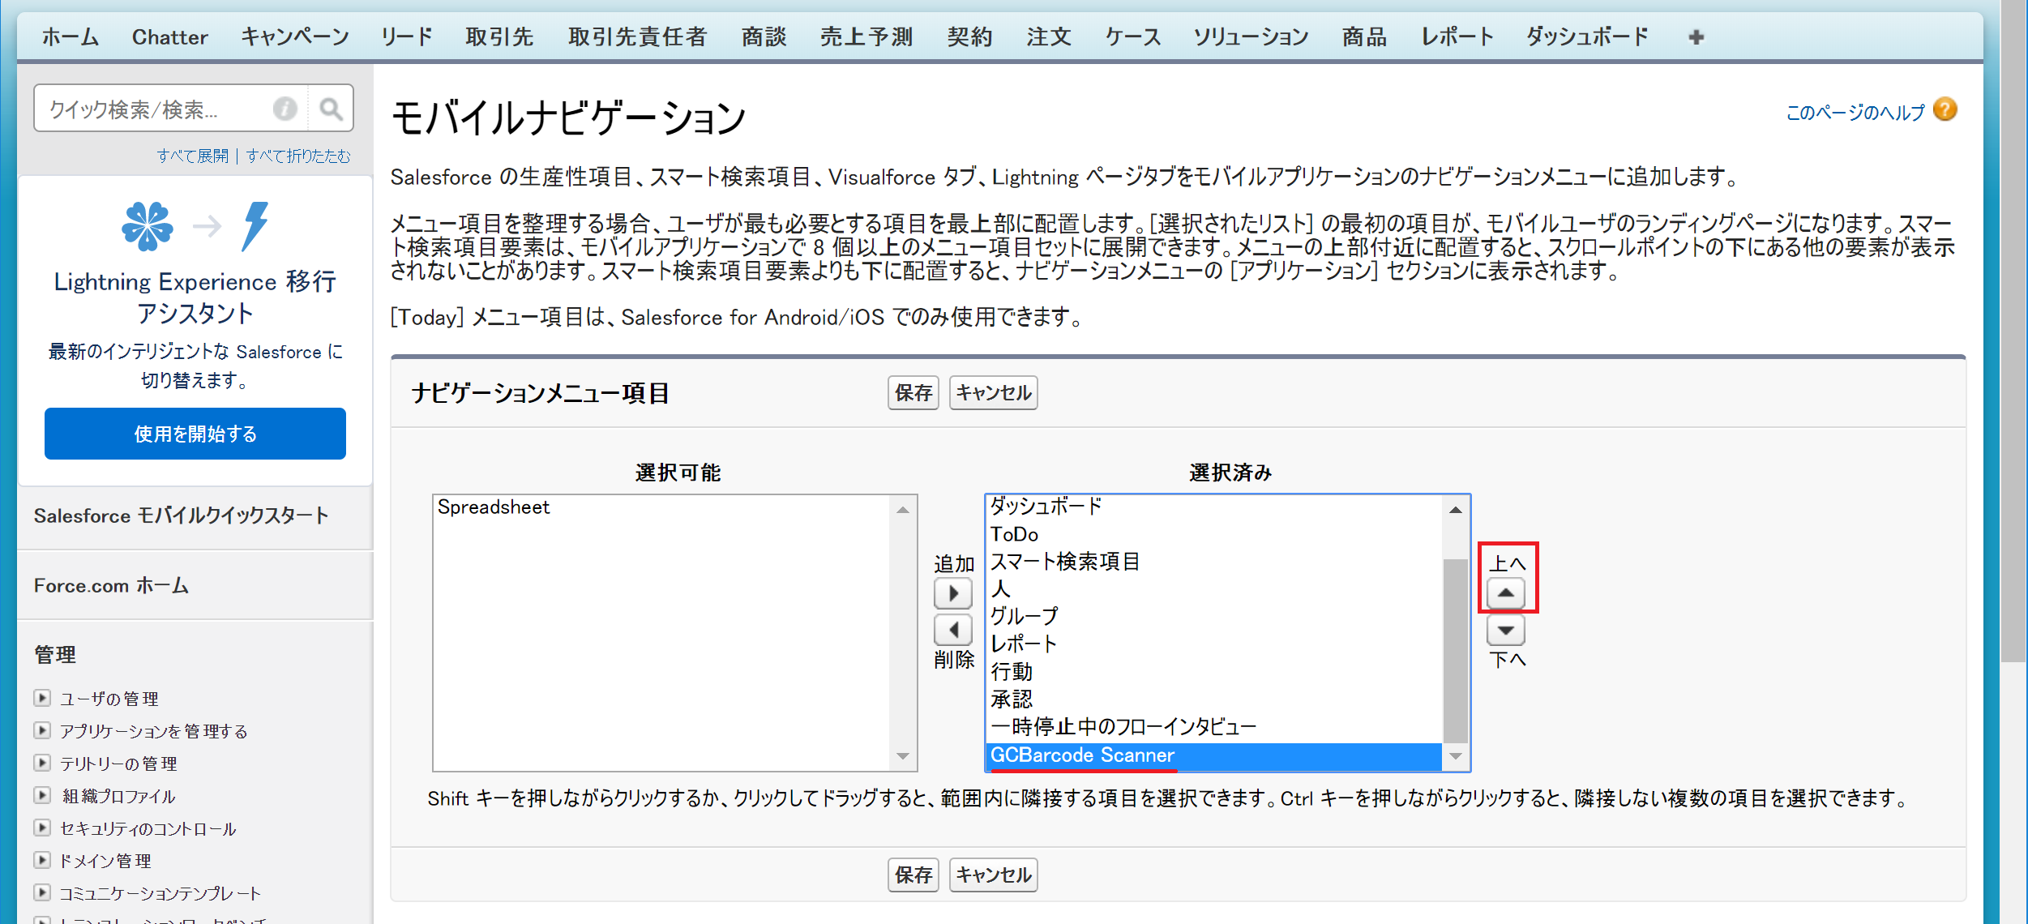Viewport: 2028px width, 924px height.
Task: Open the Chatter tab
Action: point(169,37)
